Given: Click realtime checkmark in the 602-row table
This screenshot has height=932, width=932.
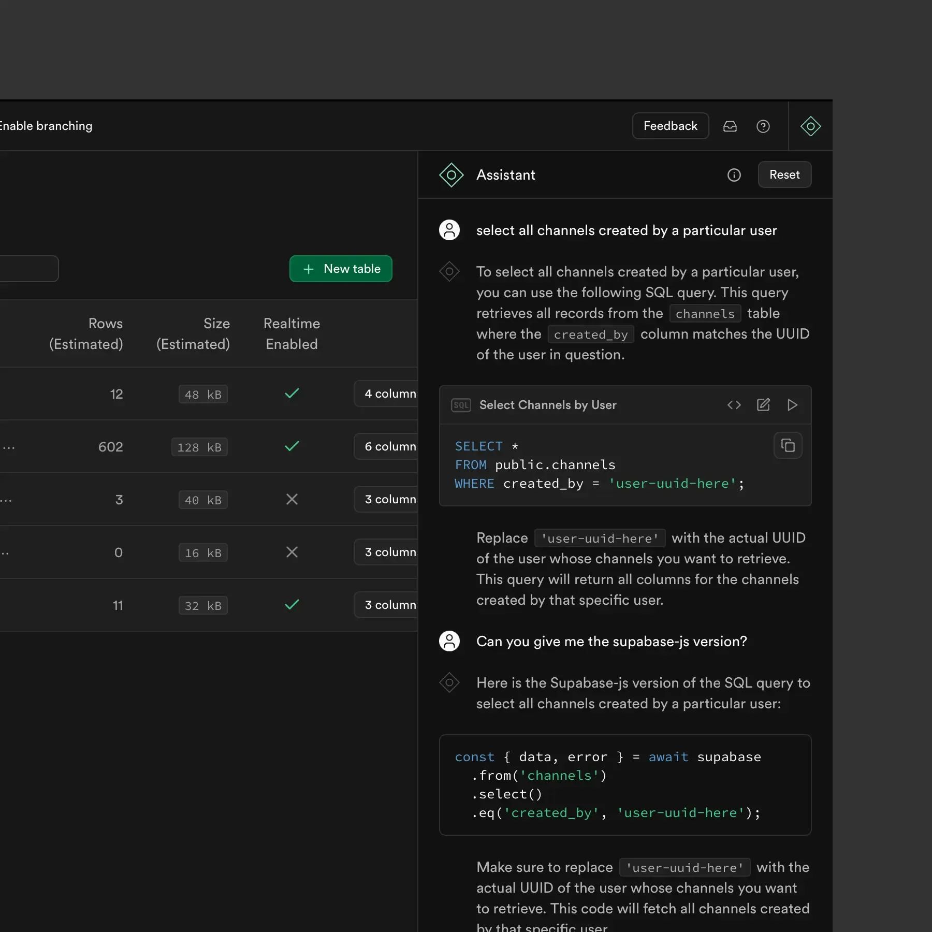Looking at the screenshot, I should click(292, 446).
